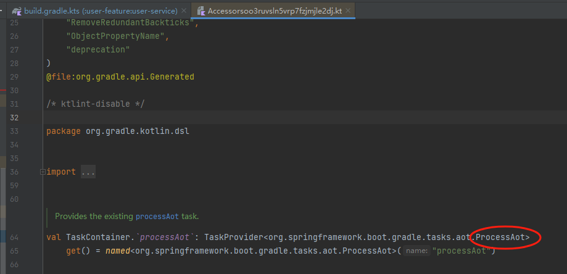Image resolution: width=567 pixels, height=274 pixels.
Task: Click the @file:org.gradle.api.Generated annotation
Action: click(x=120, y=77)
